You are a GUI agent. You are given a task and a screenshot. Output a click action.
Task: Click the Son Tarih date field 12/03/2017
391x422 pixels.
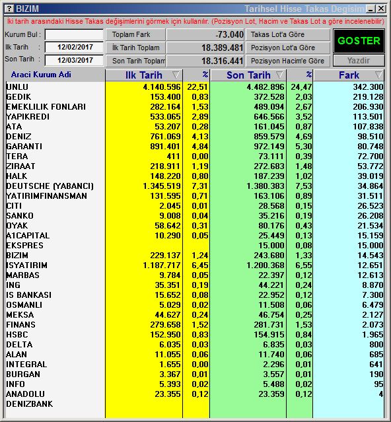pyautogui.click(x=74, y=60)
